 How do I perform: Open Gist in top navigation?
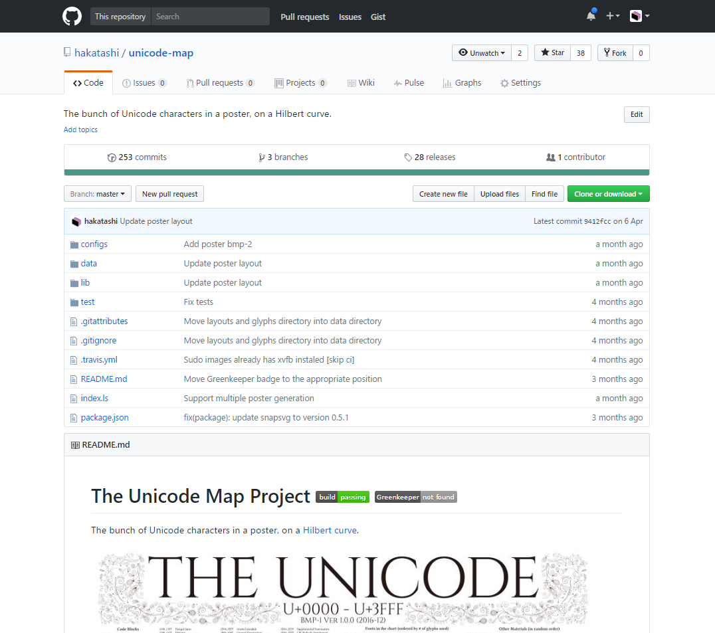378,17
